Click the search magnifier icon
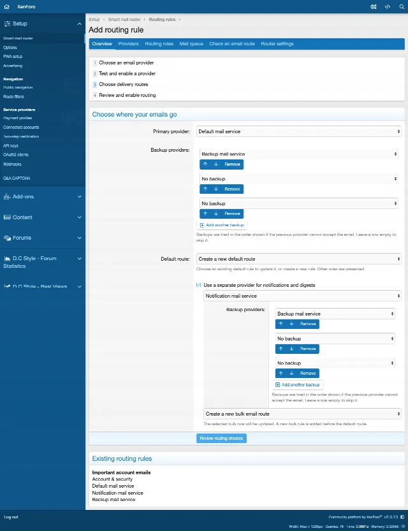Viewport: 408px width, 531px height. 402,7
